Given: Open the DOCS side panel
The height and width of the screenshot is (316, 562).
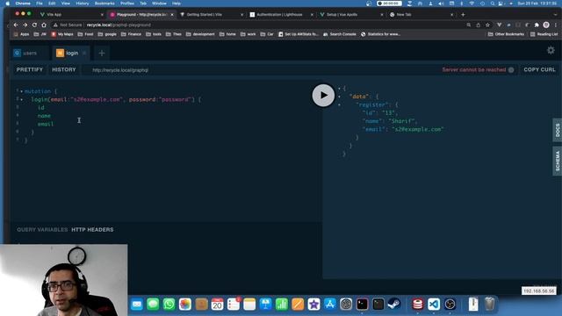Looking at the screenshot, I should pyautogui.click(x=558, y=130).
